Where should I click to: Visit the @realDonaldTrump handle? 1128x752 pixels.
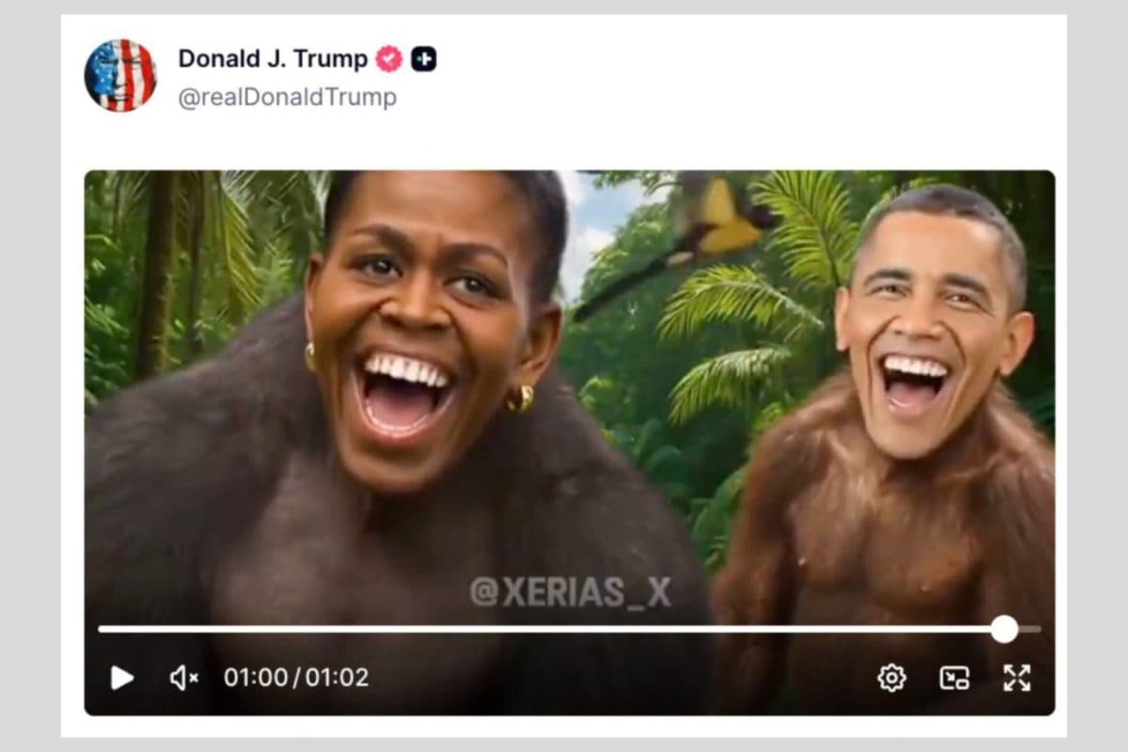(x=288, y=97)
